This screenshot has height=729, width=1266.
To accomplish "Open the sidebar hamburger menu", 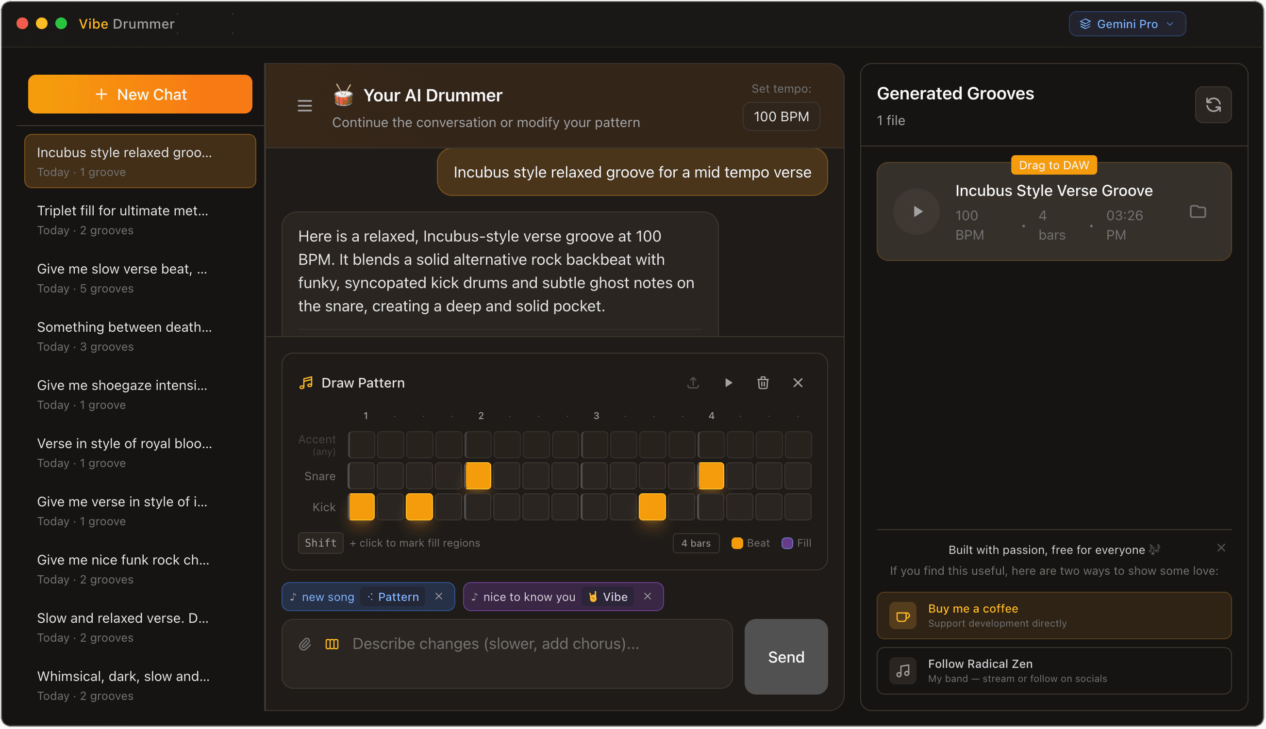I will [304, 106].
